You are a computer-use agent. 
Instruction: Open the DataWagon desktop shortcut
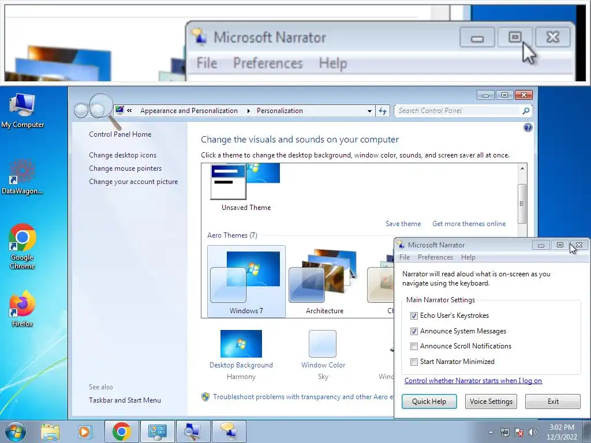23,177
